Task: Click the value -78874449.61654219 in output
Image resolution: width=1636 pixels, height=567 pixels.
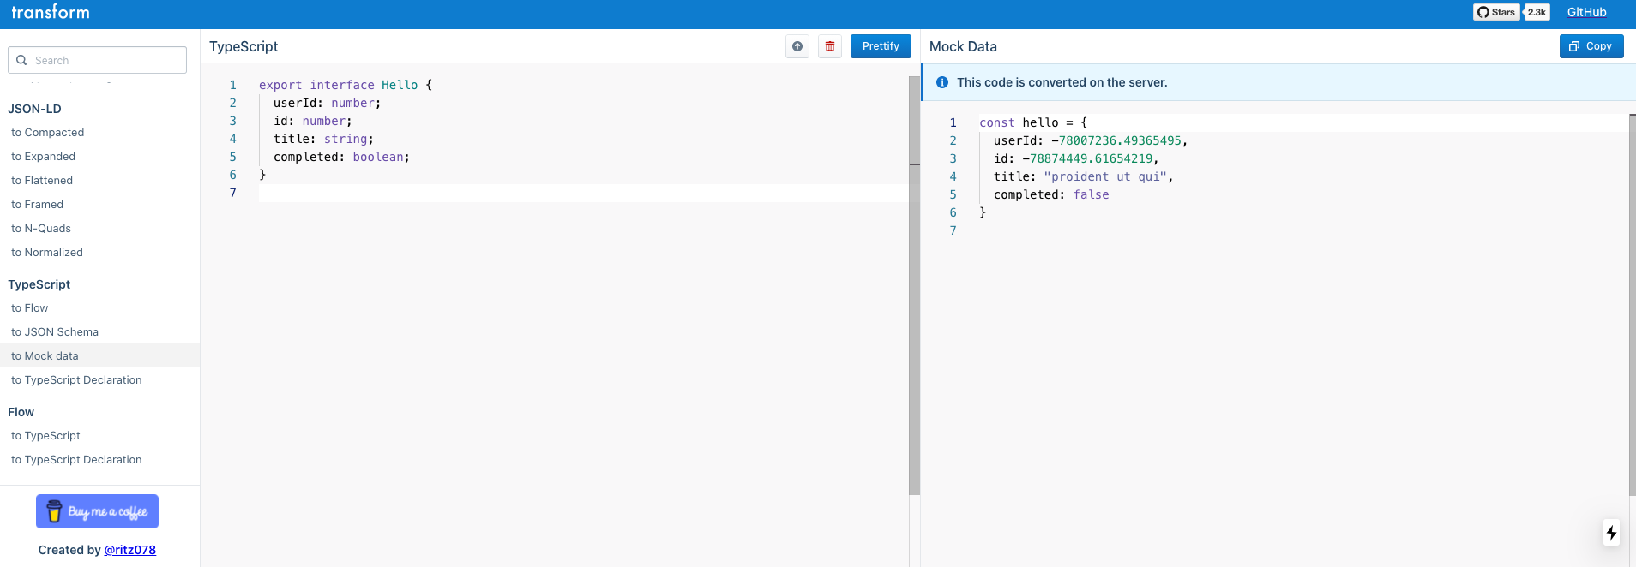Action: pos(1087,158)
